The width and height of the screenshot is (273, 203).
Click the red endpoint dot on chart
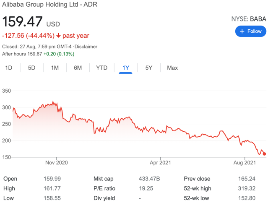tap(264, 154)
